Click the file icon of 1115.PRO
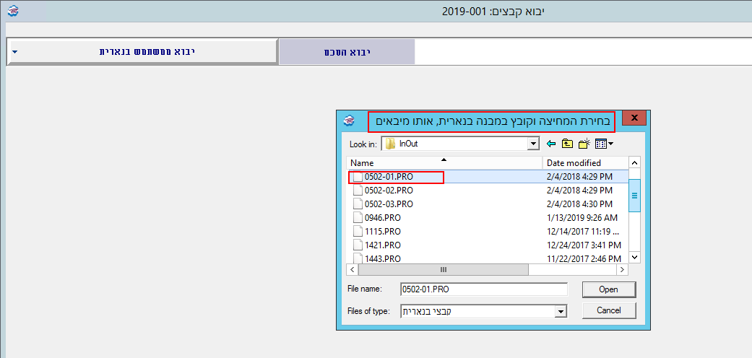752x358 pixels. [357, 232]
